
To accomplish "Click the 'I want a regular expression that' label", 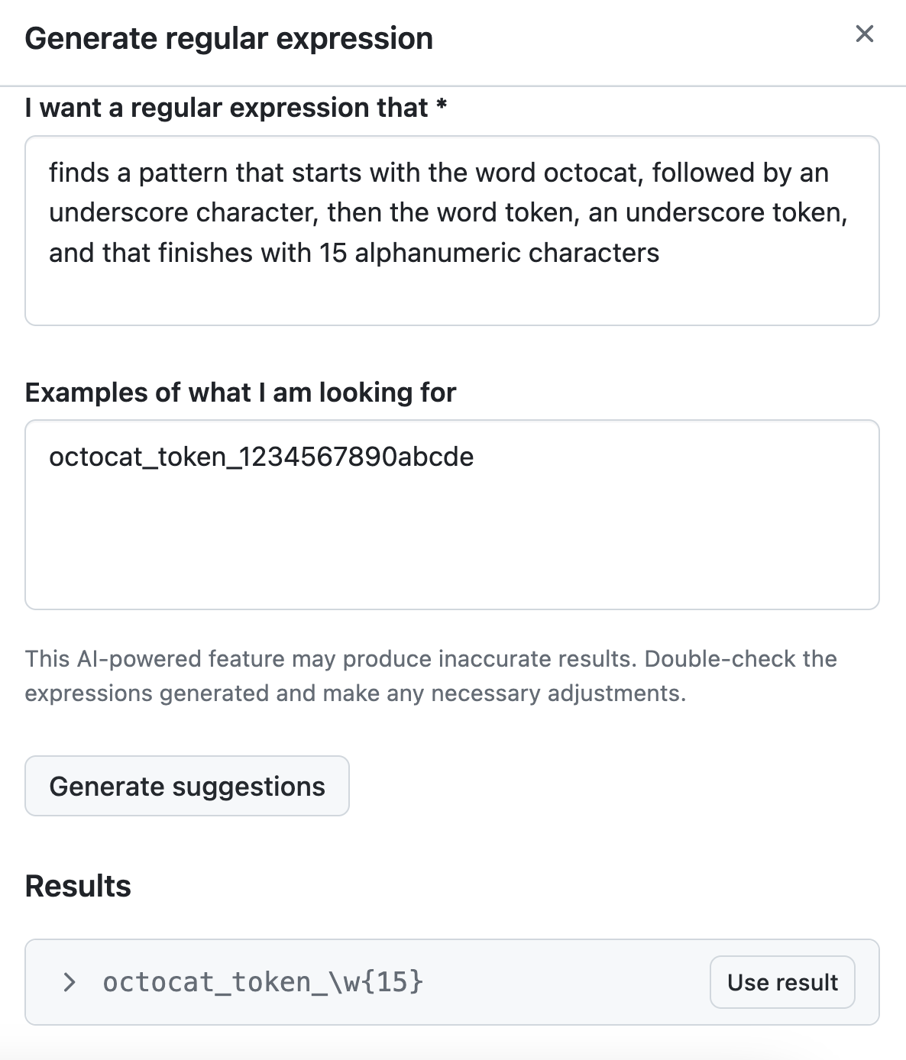I will point(235,108).
